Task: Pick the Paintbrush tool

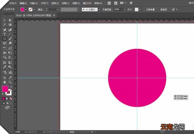Action: [x=10, y=39]
